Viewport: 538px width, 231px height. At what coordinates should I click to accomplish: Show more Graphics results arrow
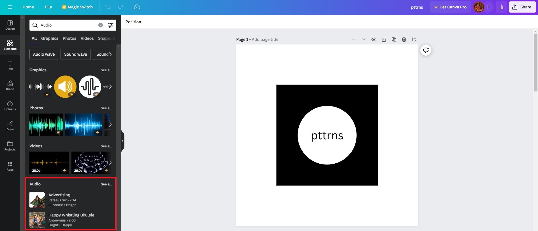pyautogui.click(x=110, y=87)
